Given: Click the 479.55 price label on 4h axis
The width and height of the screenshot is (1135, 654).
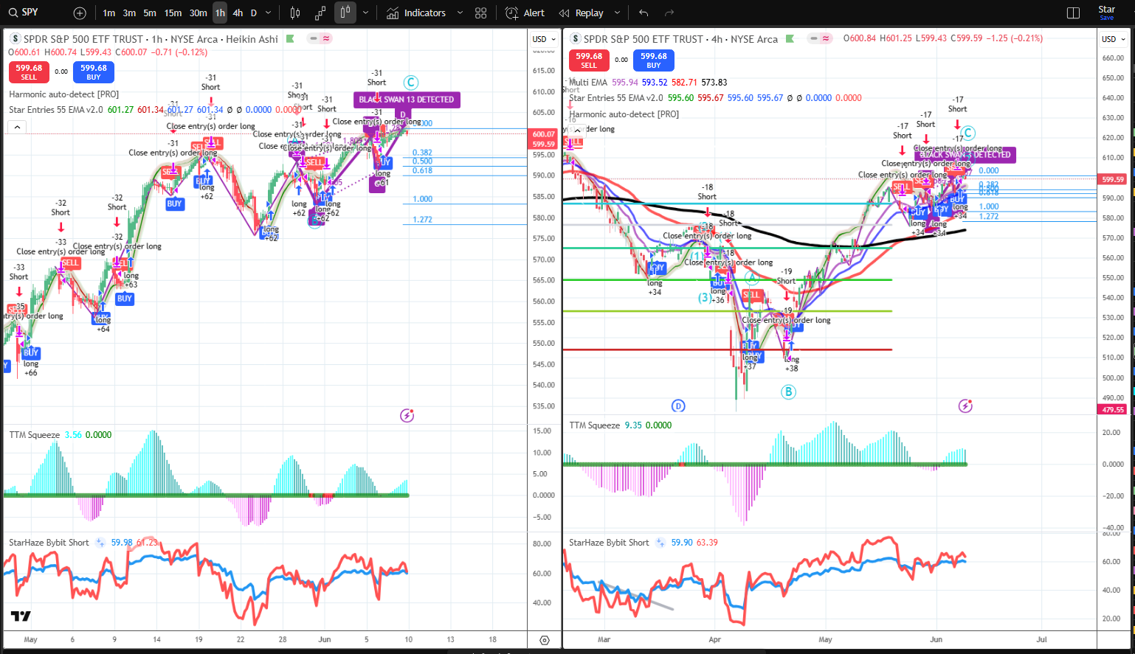Looking at the screenshot, I should point(1113,409).
